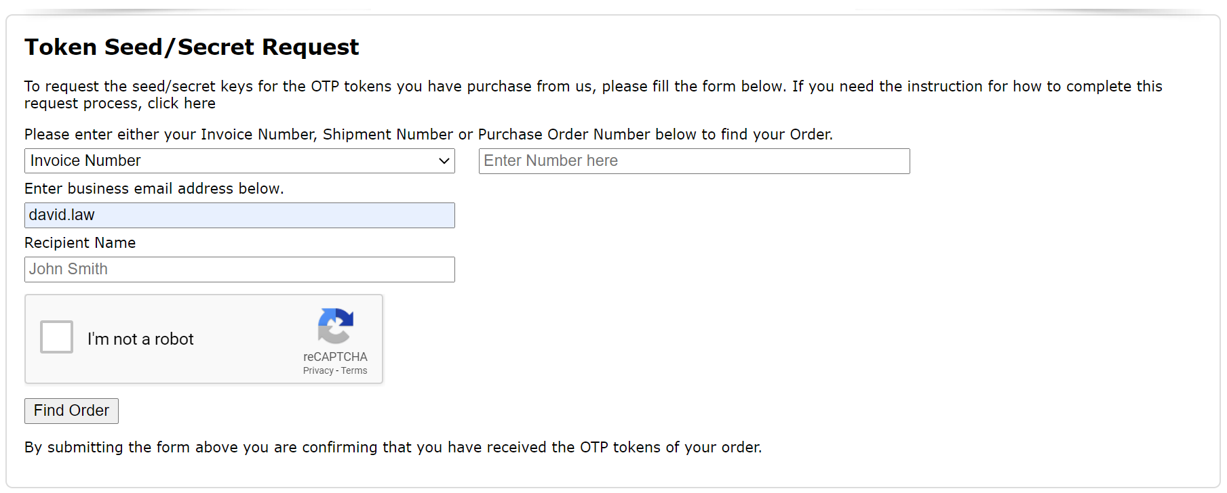Screen dimensions: 1227x493
Task: Click the intro paragraph about requesting seed/secret keys
Action: (593, 87)
